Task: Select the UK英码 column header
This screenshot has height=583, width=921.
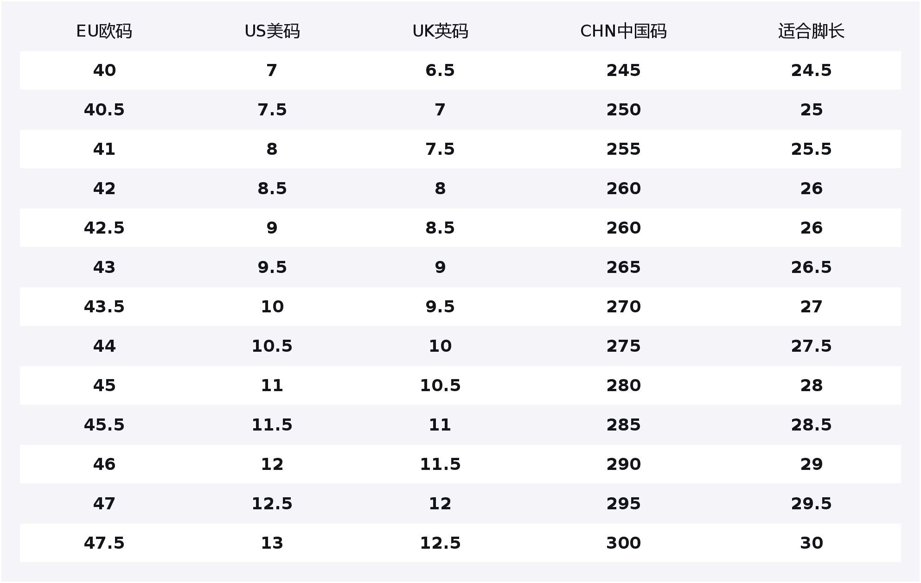Action: 440,31
